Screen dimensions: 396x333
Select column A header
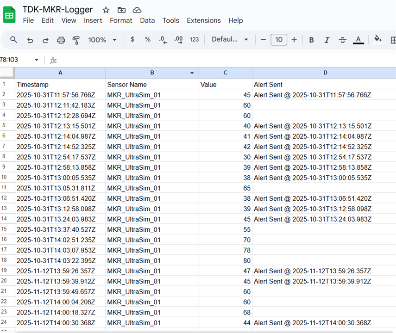click(x=60, y=73)
